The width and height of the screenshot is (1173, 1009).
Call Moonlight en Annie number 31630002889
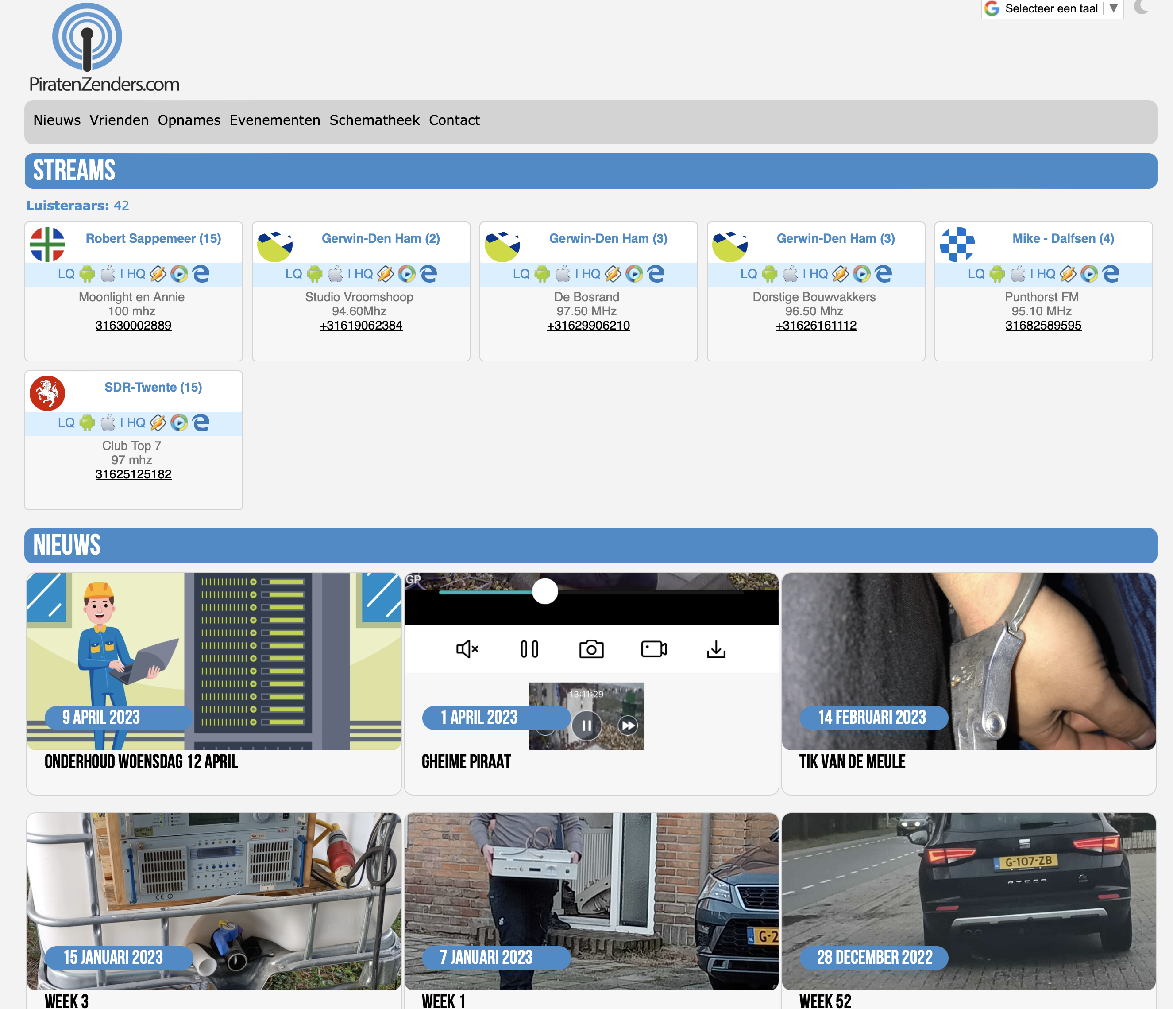[133, 325]
